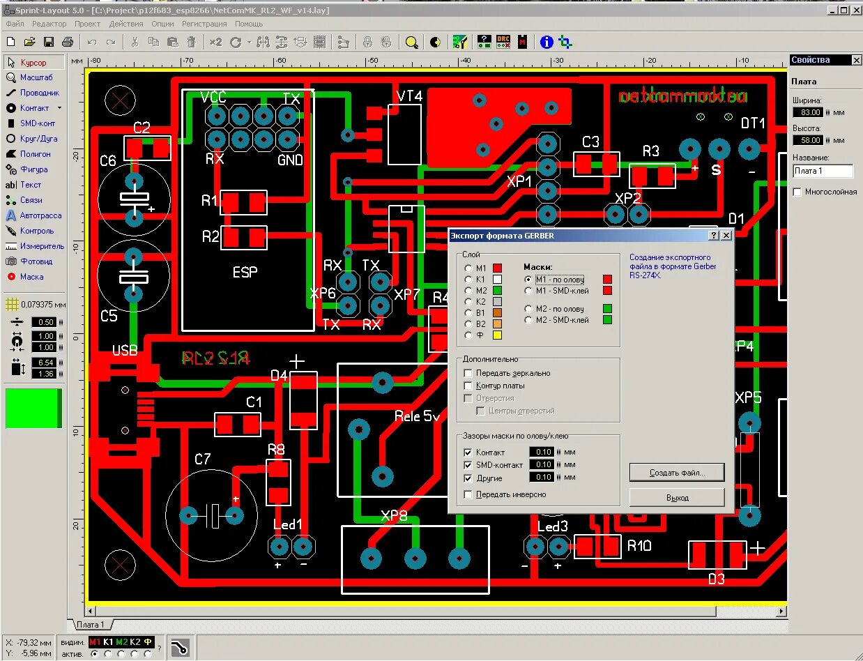Click the zoom magnifier toolbar icon
863x661 pixels.
(x=412, y=43)
